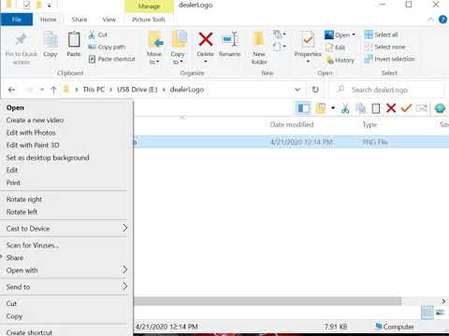Open the Properties checkmark icon
The width and height of the screenshot is (449, 336).
coord(308,40)
